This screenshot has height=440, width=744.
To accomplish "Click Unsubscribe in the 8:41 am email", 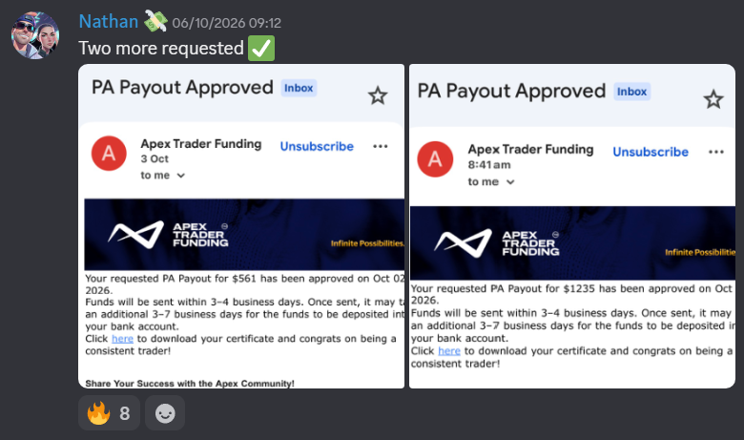I will coord(651,152).
